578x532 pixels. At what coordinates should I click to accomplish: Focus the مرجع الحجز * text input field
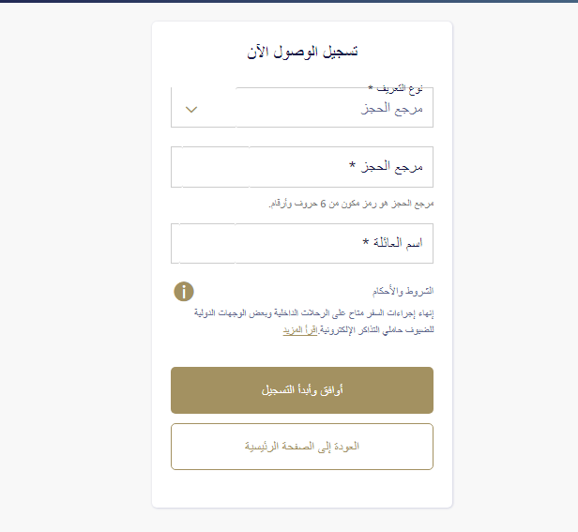pos(302,167)
